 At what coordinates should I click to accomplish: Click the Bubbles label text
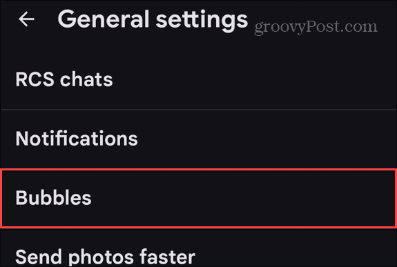point(53,197)
